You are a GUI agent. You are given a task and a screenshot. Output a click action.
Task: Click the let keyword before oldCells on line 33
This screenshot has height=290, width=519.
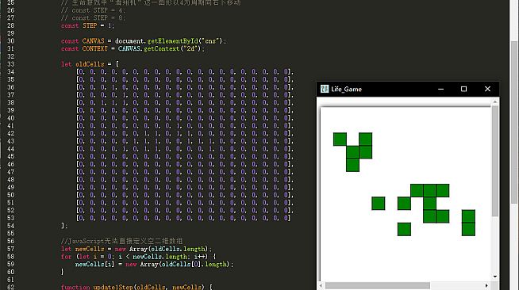click(x=66, y=64)
